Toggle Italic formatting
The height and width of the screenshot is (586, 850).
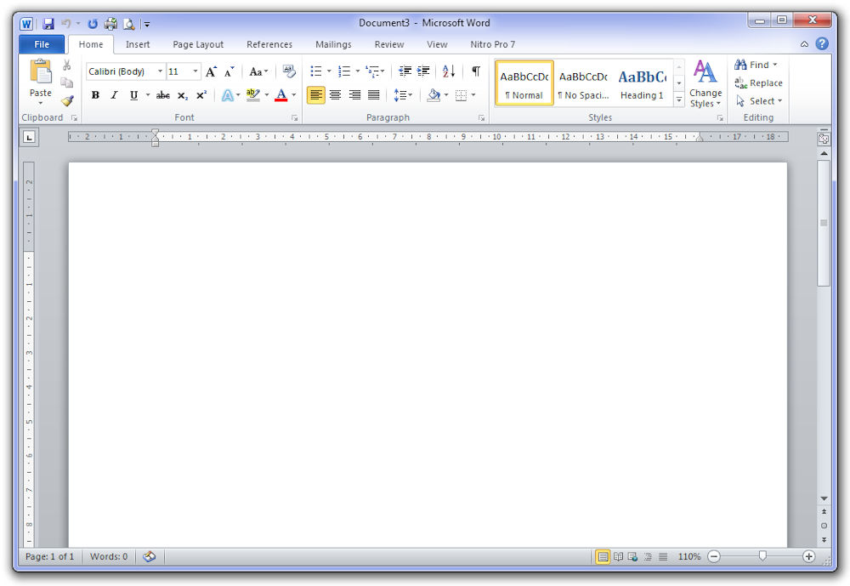click(x=114, y=95)
